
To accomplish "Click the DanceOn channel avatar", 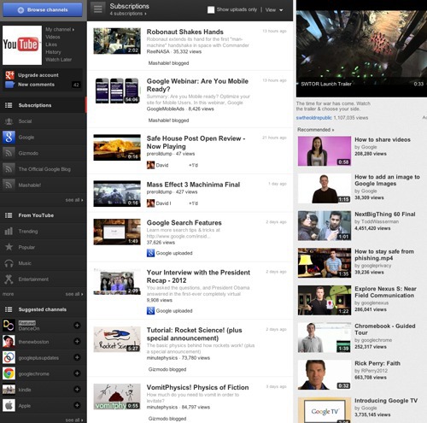I will [x=9, y=326].
